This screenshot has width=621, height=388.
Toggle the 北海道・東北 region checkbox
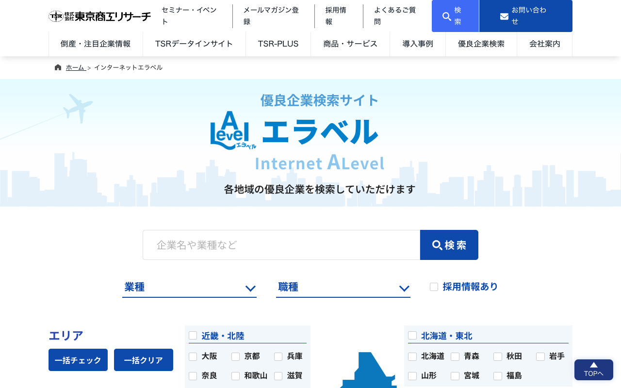click(412, 335)
